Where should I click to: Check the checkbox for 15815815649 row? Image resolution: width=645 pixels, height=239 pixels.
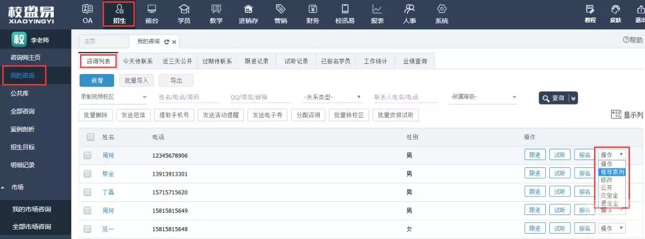coord(87,210)
